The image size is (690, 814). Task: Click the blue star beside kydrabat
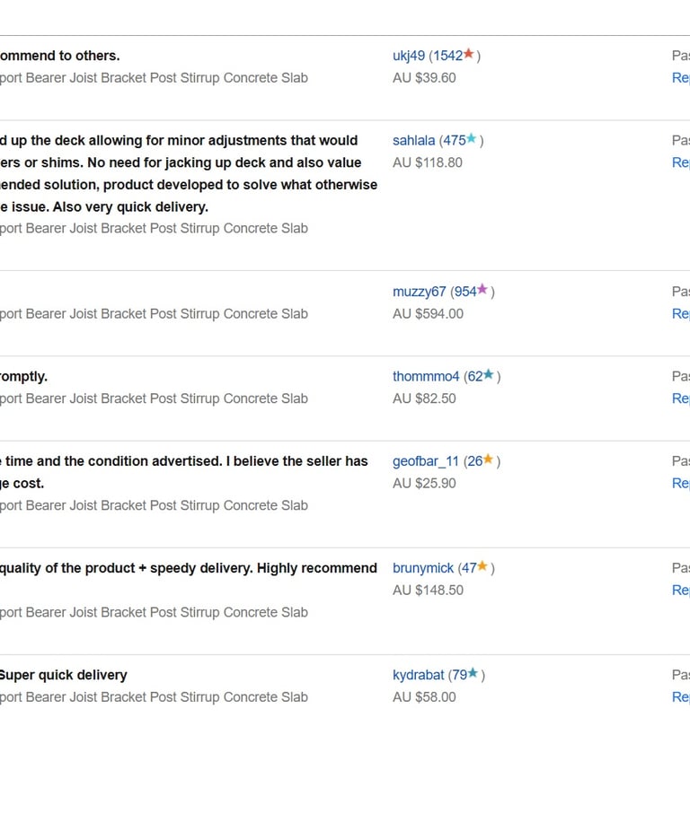[x=473, y=673]
